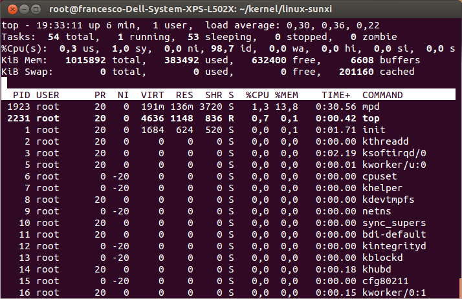Click the cfg80211 process command
This screenshot has height=299, width=462.
tap(386, 282)
